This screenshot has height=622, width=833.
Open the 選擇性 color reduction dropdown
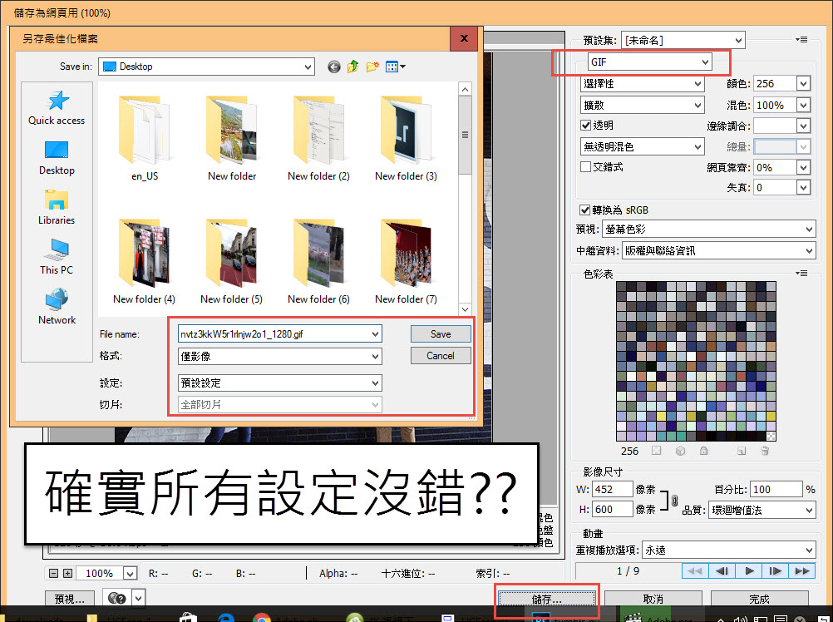(643, 83)
